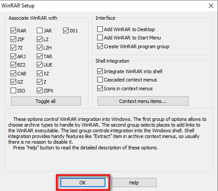The width and height of the screenshot is (218, 191).
Task: Disable the 7Z association checkbox
Action: pos(13,48)
